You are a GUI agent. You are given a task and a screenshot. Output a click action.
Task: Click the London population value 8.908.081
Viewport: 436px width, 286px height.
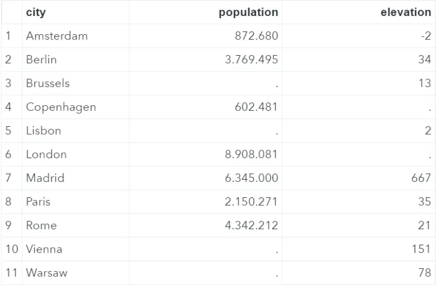tap(251, 154)
